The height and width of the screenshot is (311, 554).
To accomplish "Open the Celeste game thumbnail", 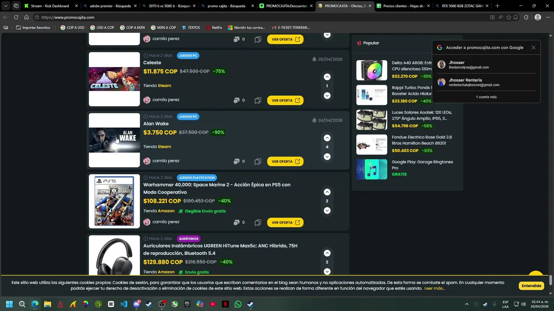I will pos(114,79).
